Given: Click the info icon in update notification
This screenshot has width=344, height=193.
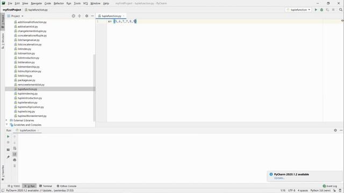Looking at the screenshot, I should 271,174.
